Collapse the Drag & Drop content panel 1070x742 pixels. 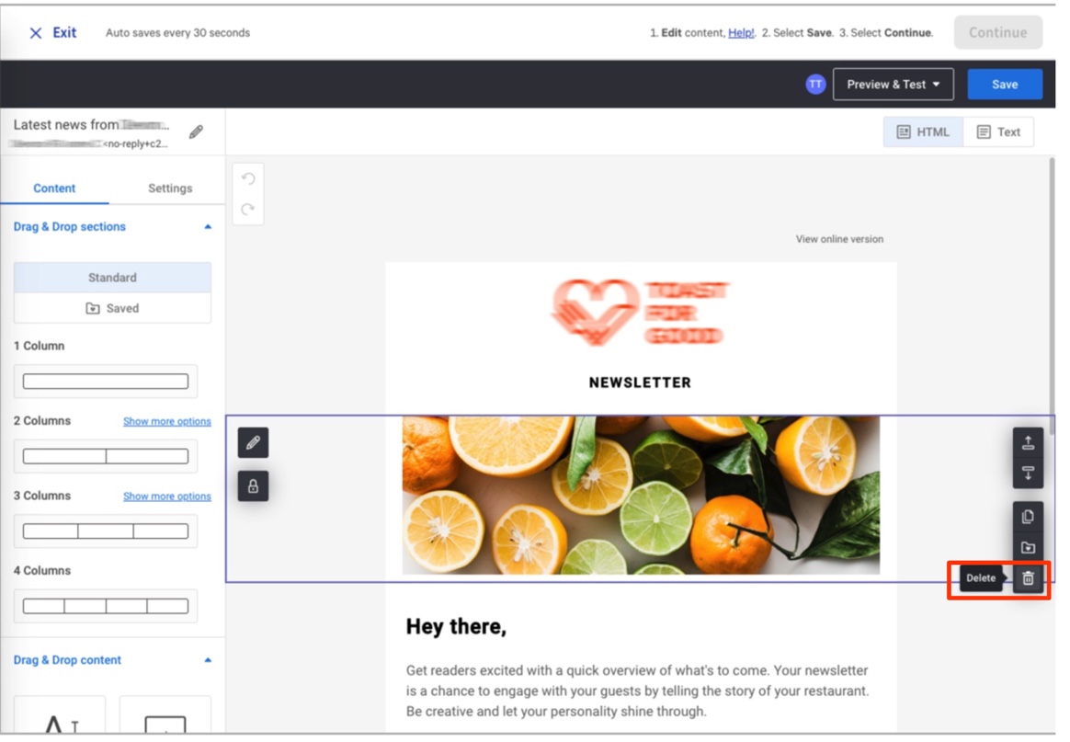tap(208, 659)
